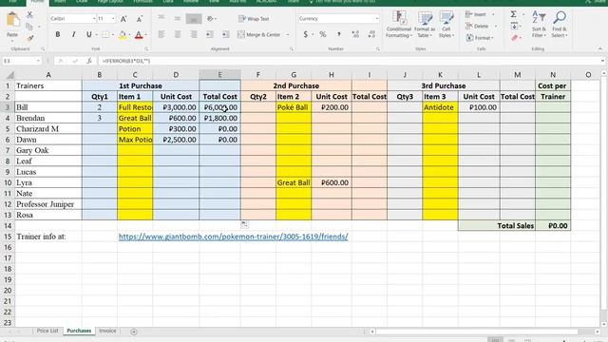
Task: Toggle Wrap Text
Action: [254, 19]
